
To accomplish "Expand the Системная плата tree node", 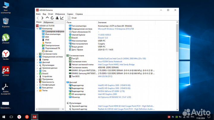I will pos(37,54).
